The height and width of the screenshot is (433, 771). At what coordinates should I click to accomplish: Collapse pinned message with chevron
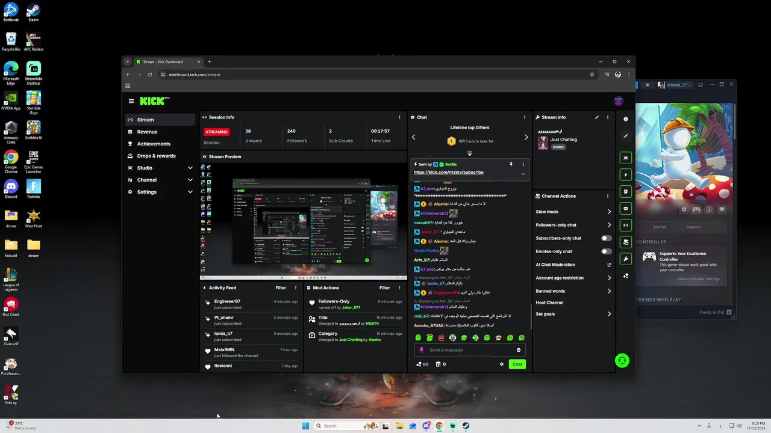pos(523,174)
